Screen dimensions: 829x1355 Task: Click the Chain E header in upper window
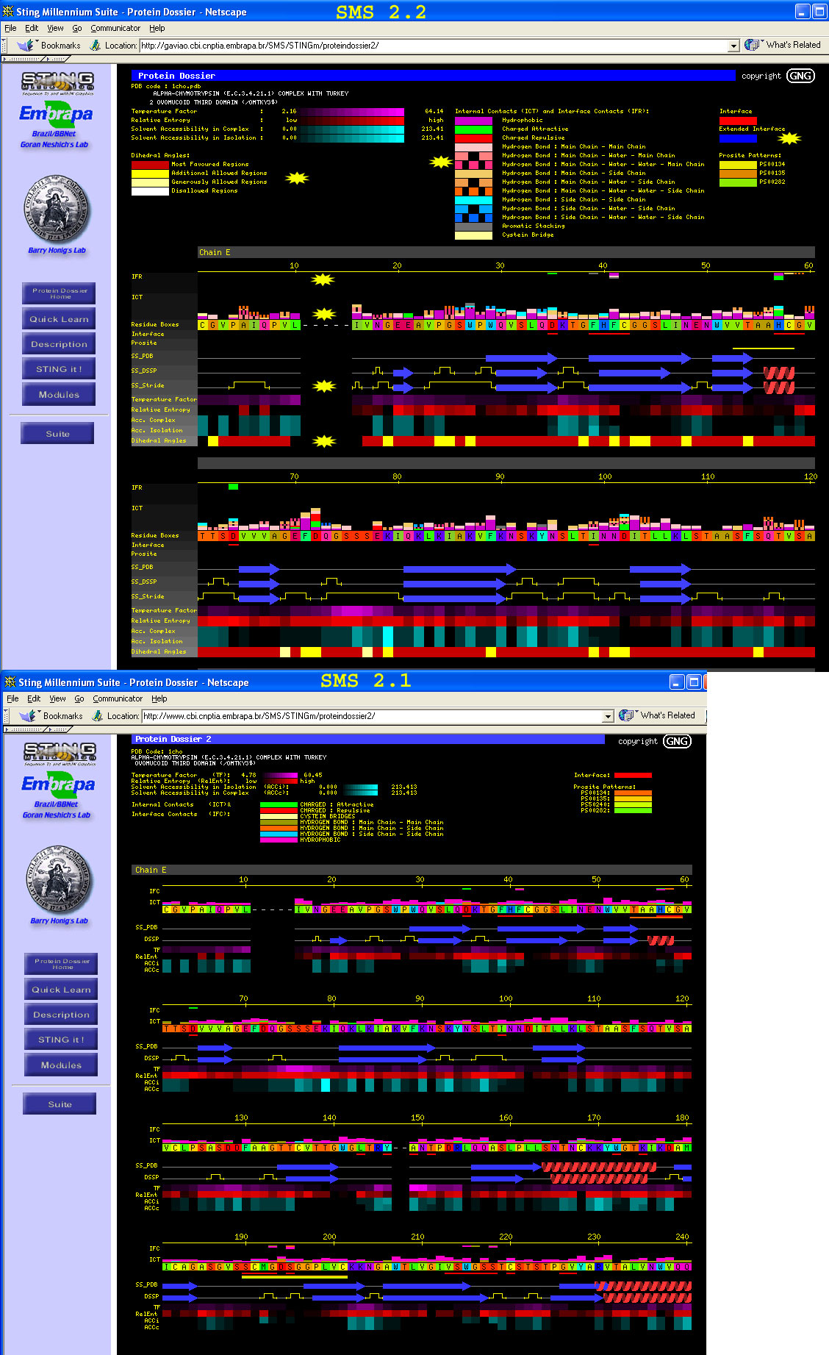(506, 252)
